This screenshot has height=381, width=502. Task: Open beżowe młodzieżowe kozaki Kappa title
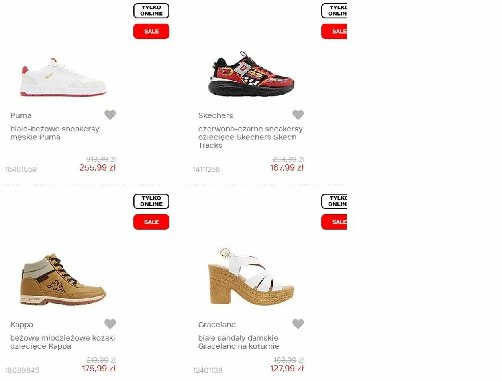pyautogui.click(x=63, y=342)
